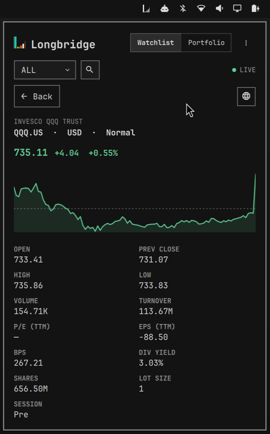Click the LOW value 733.83
270x434 pixels.
click(x=153, y=285)
